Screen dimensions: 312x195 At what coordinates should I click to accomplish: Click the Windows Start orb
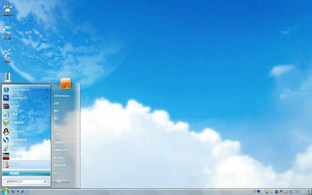point(5,191)
